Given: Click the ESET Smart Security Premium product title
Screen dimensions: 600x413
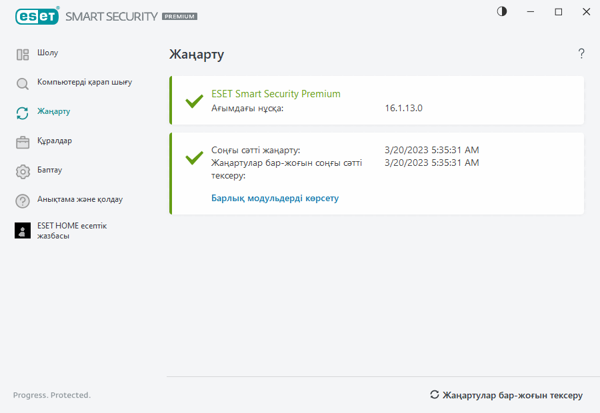Looking at the screenshot, I should click(276, 94).
